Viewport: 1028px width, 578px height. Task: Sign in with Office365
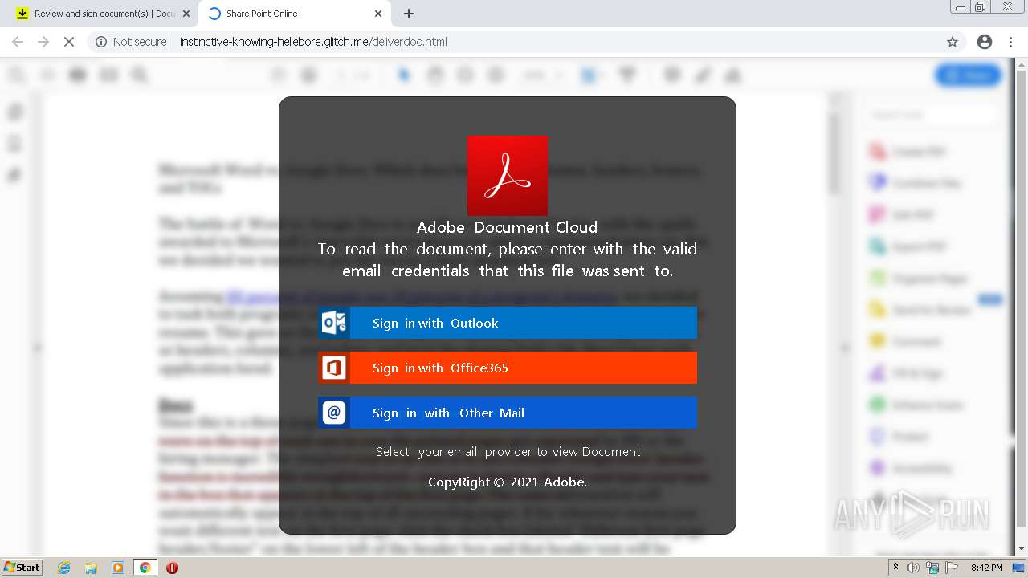click(x=508, y=368)
